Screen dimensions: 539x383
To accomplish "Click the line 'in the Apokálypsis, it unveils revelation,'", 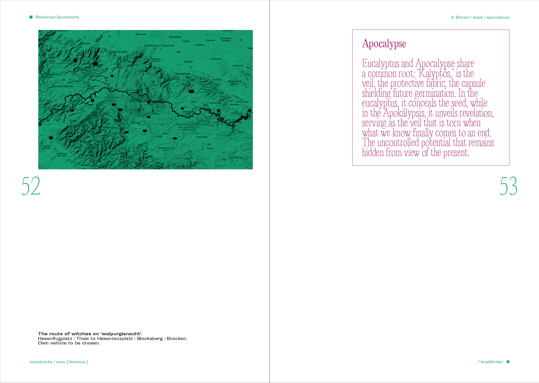I will (x=428, y=113).
